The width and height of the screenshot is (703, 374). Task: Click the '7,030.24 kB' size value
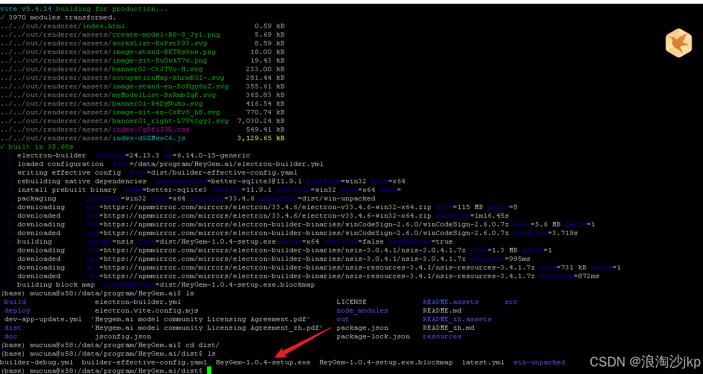pyautogui.click(x=261, y=121)
